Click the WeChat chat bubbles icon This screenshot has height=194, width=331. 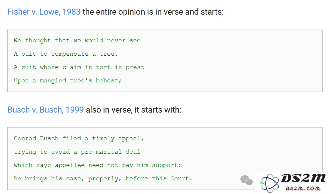[246, 180]
